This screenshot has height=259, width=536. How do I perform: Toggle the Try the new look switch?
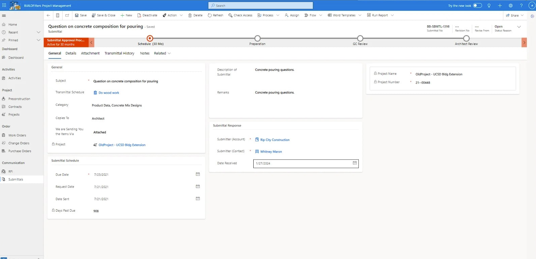pos(477,5)
